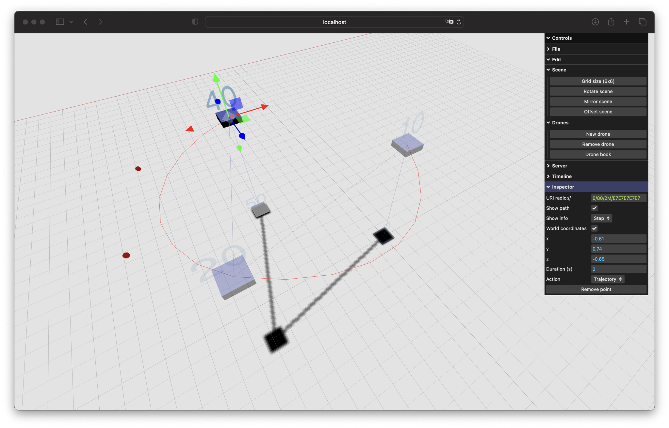Open a new tab with plus icon
The height and width of the screenshot is (428, 669).
pyautogui.click(x=626, y=22)
